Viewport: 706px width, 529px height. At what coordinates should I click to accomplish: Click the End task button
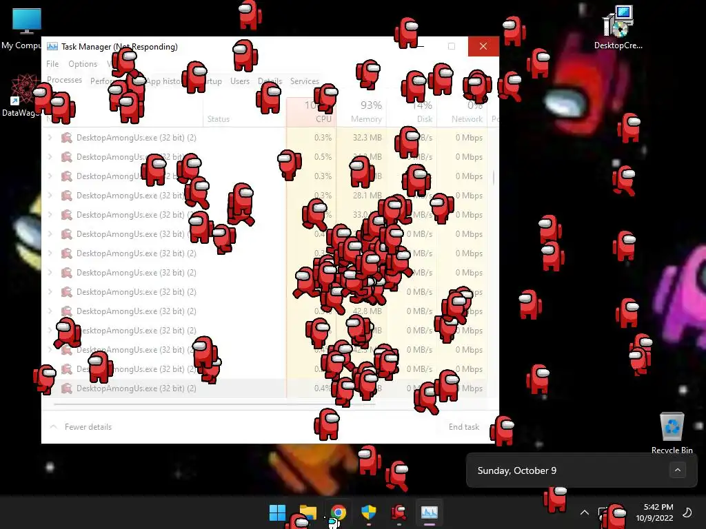click(464, 427)
